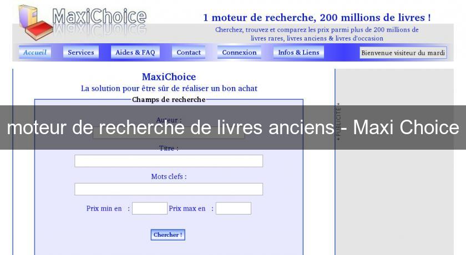Click 'Bienvenue visiteur du mardi' message box

403,53
